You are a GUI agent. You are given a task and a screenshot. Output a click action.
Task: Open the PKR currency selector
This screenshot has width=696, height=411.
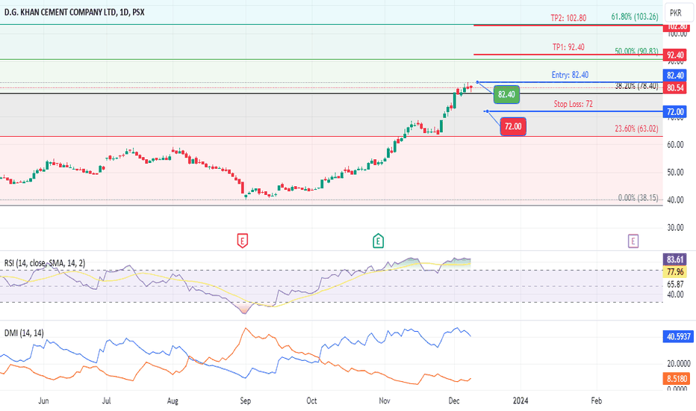point(678,13)
